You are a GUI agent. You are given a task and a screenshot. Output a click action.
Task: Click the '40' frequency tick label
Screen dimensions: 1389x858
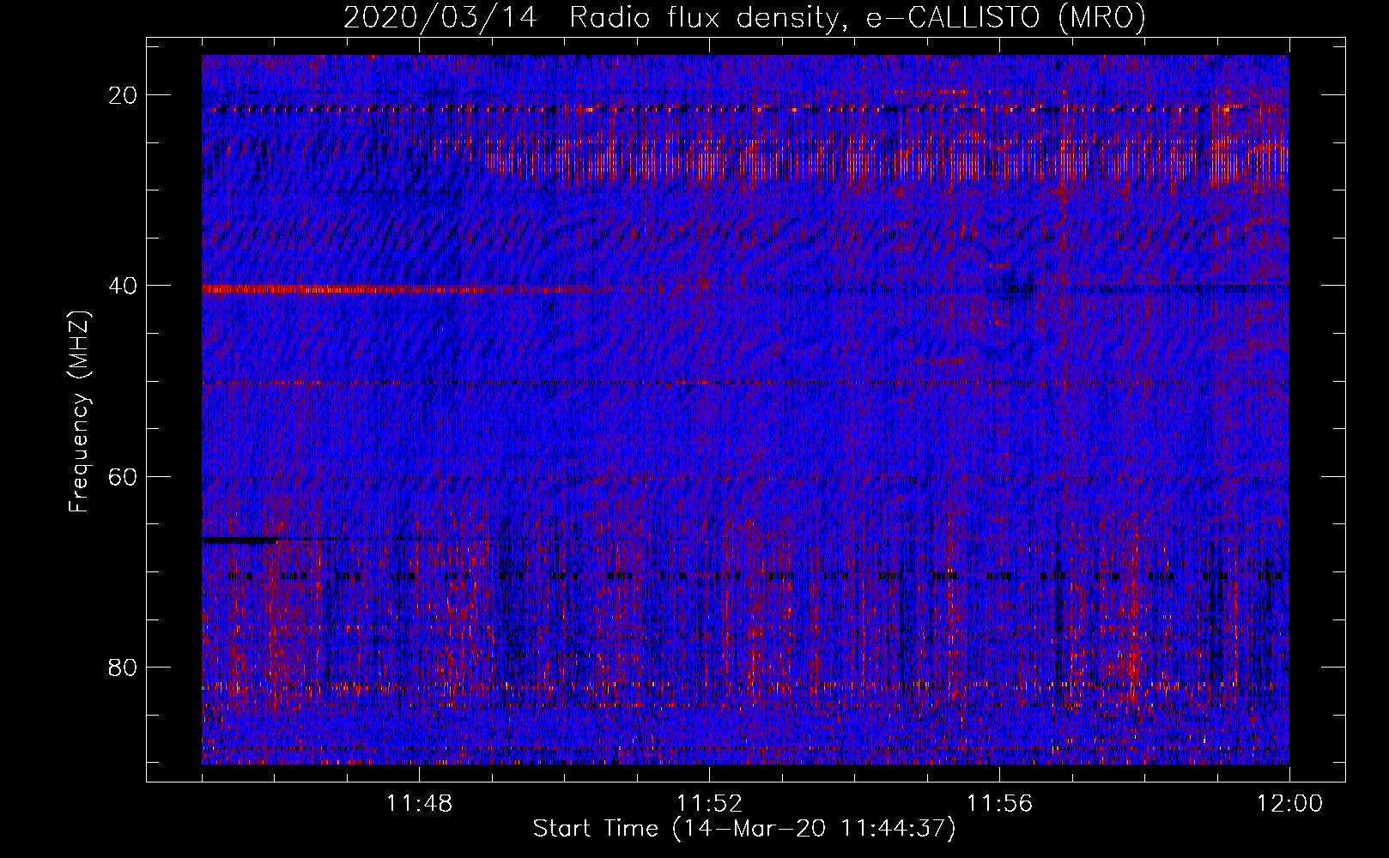tap(124, 286)
